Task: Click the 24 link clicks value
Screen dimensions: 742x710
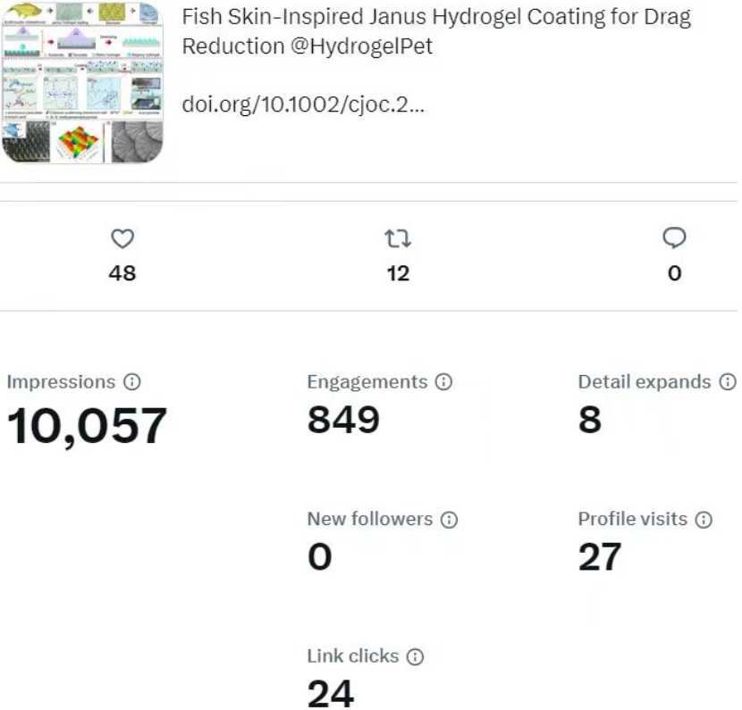Action: 330,694
